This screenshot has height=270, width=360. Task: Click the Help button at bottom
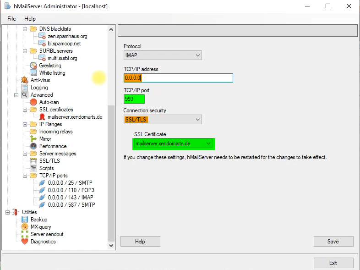140,242
